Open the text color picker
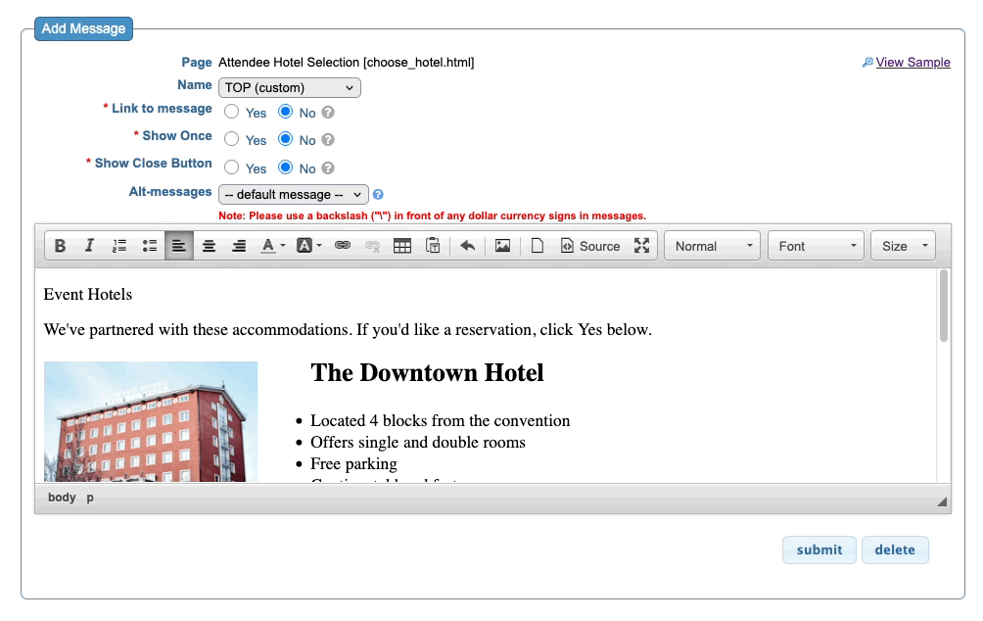 point(273,246)
